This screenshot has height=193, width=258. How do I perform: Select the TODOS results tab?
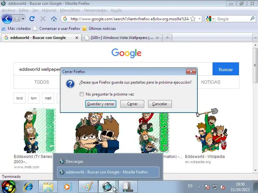tap(42, 82)
